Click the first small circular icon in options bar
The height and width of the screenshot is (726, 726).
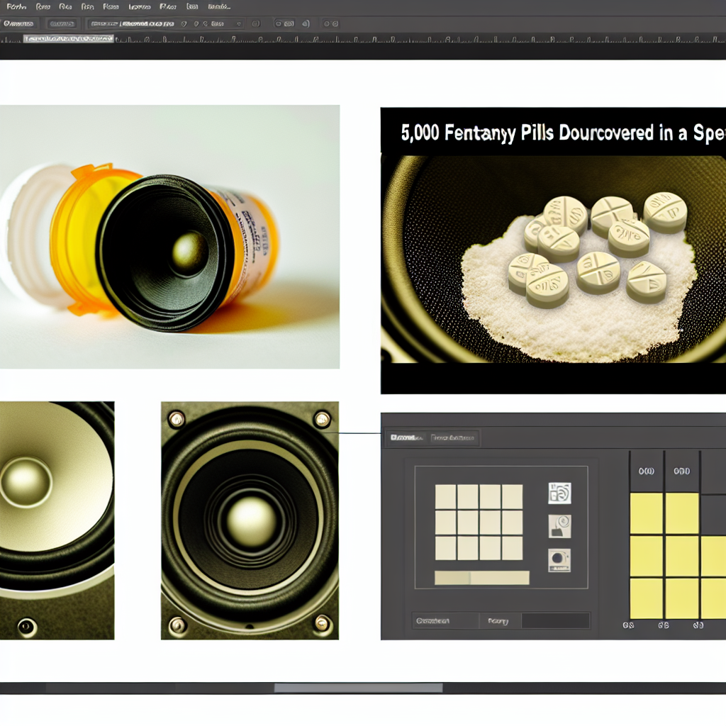tap(185, 23)
